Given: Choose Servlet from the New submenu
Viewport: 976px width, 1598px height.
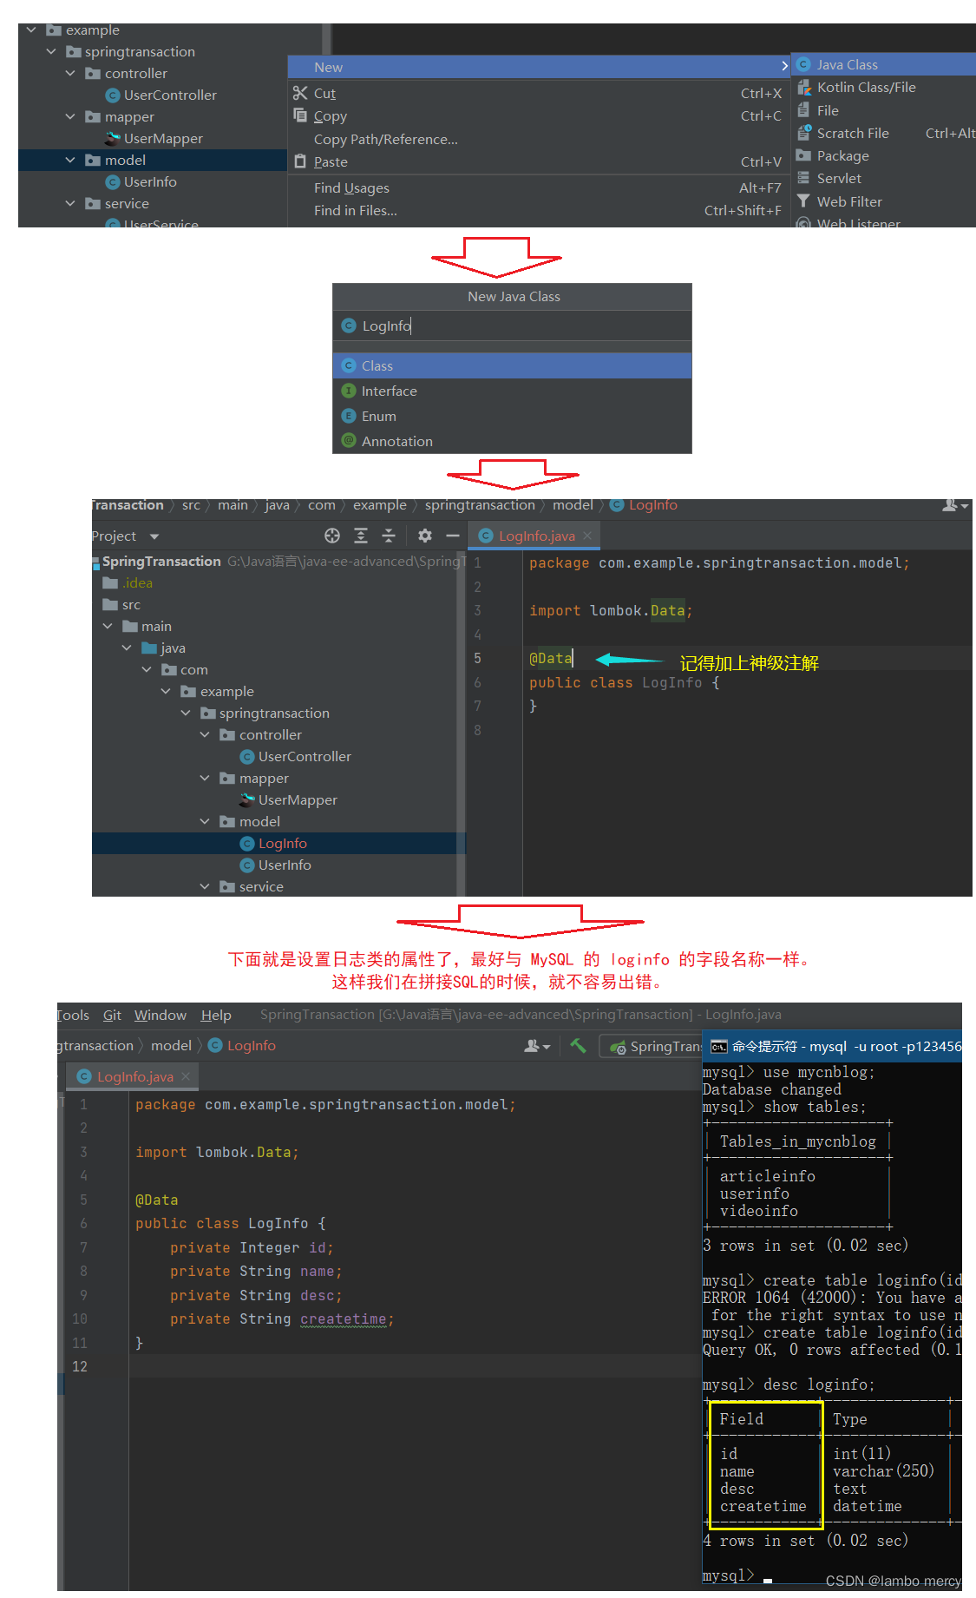Looking at the screenshot, I should pyautogui.click(x=883, y=178).
